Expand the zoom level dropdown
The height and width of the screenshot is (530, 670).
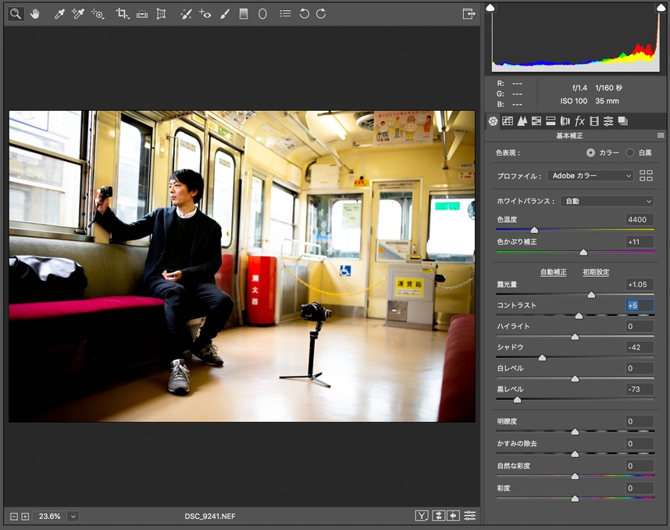point(73,516)
